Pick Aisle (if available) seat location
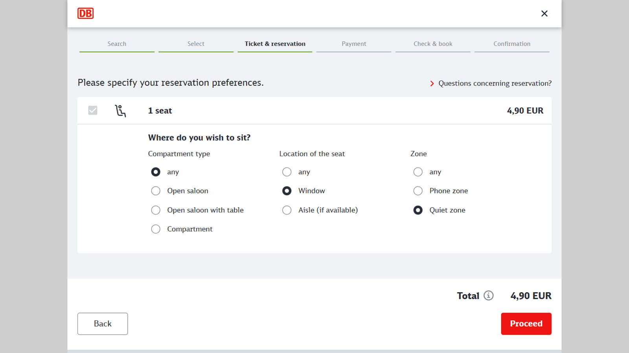This screenshot has height=353, width=629. tap(287, 210)
